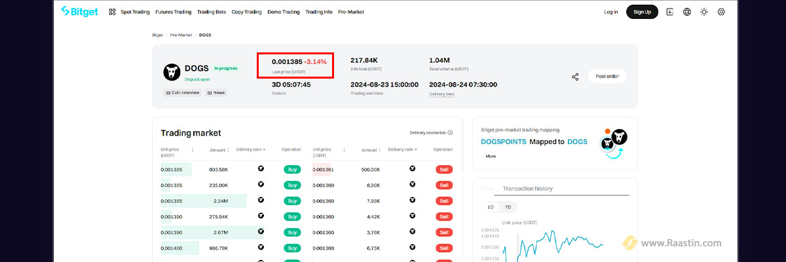The width and height of the screenshot is (786, 262).
Task: Click the 0.001361 sell price cell
Action: pos(324,169)
